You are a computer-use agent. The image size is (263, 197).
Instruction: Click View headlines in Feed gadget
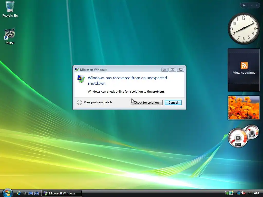point(244,73)
